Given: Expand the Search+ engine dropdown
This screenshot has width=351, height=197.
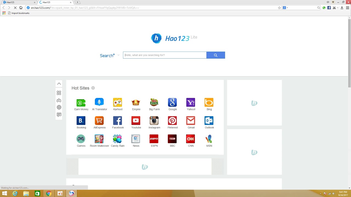Looking at the screenshot, I should 118,55.
